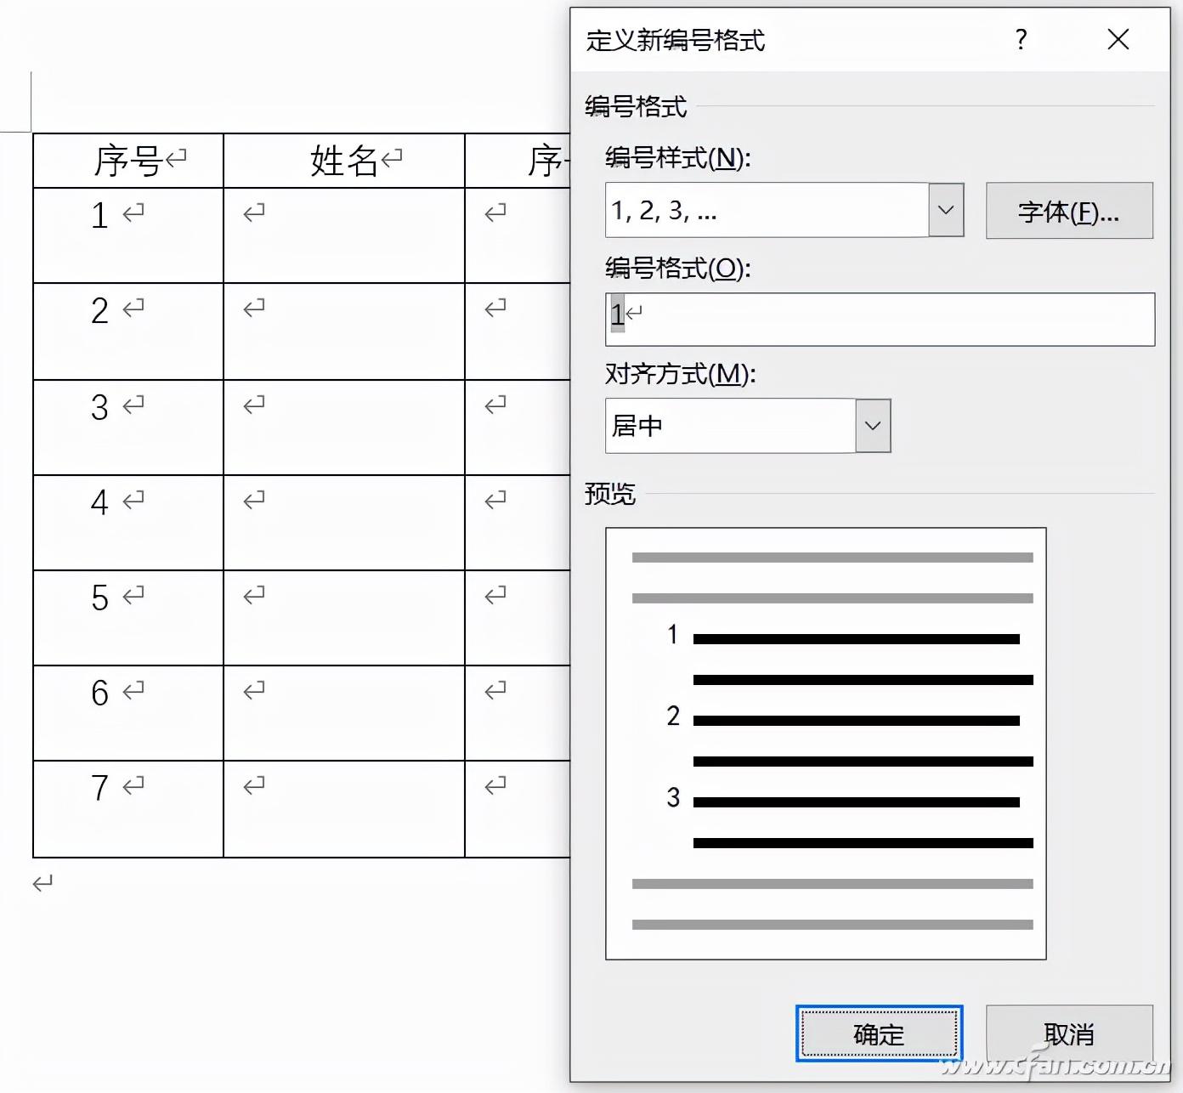Screen dimensions: 1183x1093
Task: Open the 编号样式 dropdown arrow
Action: pyautogui.click(x=946, y=210)
